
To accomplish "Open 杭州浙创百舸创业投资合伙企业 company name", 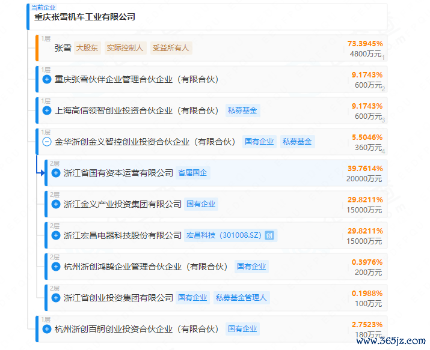I will [137, 329].
